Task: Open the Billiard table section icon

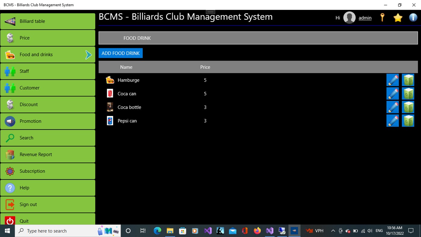Action: point(10,21)
